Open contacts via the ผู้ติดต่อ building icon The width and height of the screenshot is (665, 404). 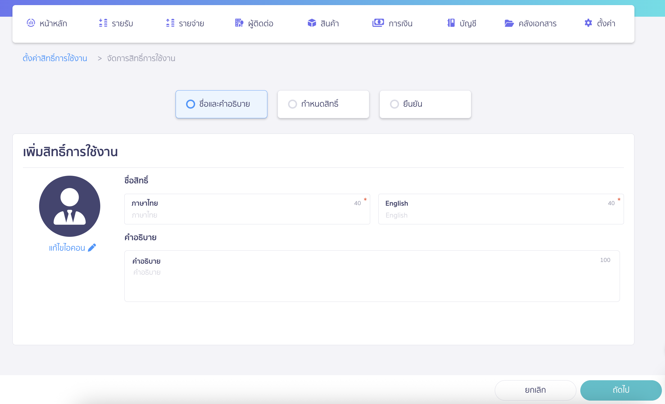[239, 23]
